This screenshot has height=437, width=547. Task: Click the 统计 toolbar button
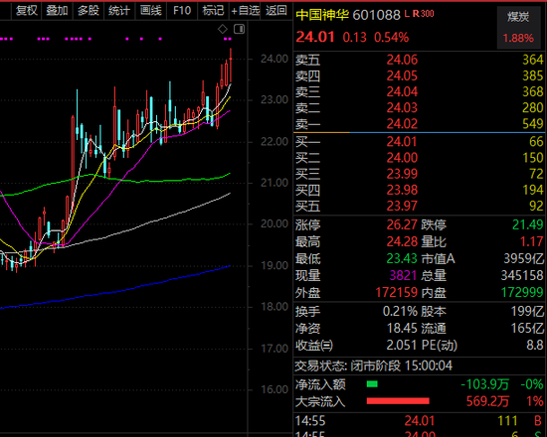(119, 11)
